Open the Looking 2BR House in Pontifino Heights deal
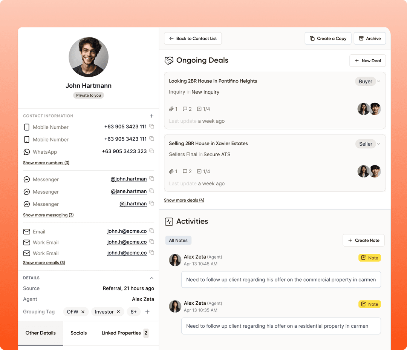This screenshot has height=350, width=407. coord(213,81)
